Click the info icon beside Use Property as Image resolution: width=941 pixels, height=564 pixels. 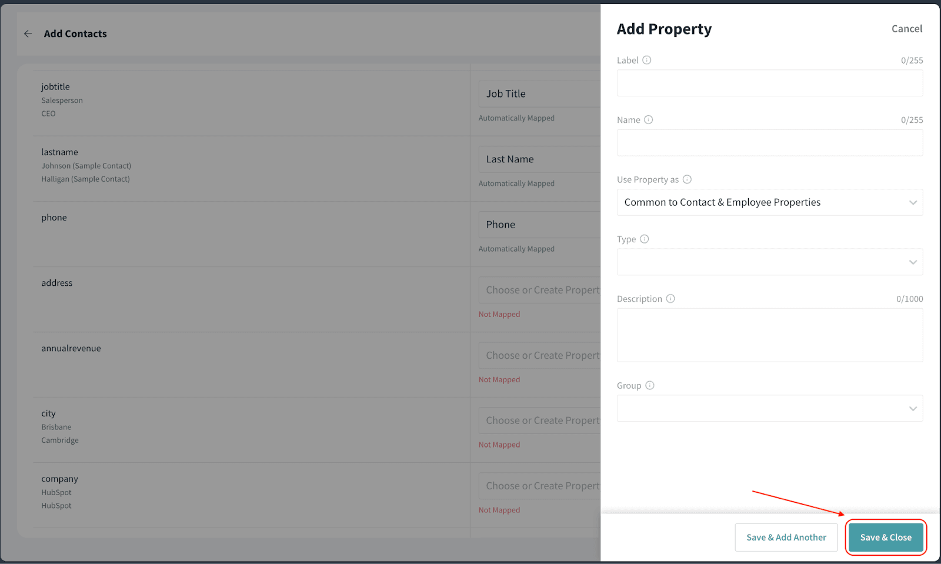point(687,179)
